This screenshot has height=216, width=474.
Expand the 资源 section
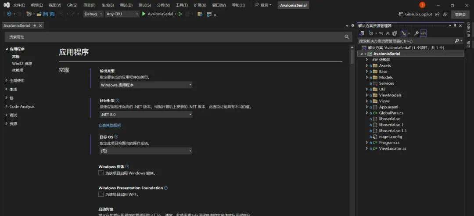click(x=7, y=123)
